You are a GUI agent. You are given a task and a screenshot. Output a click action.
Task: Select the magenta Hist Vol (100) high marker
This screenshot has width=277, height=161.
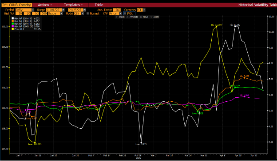tap(245, 96)
